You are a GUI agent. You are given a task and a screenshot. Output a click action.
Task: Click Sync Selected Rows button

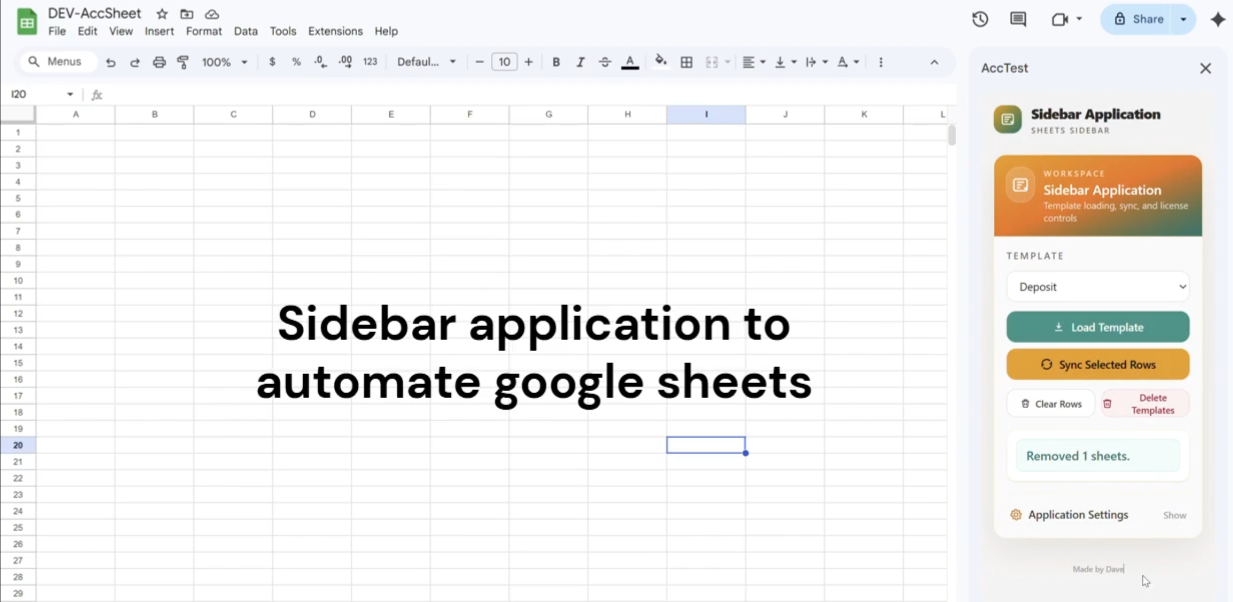[x=1098, y=364]
